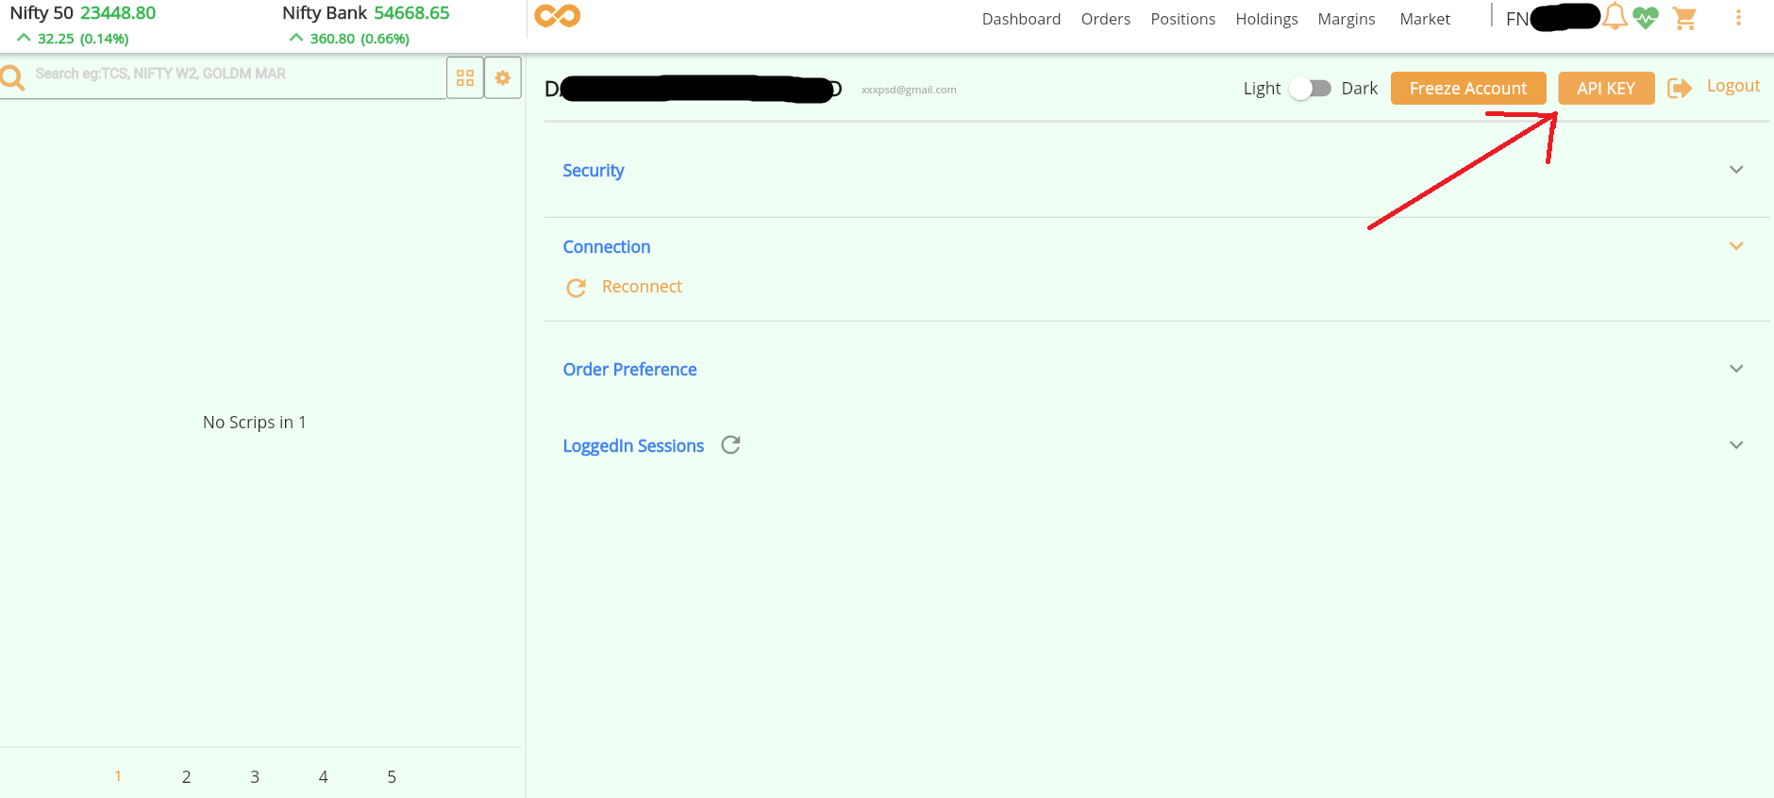
Task: Navigate to the Market page
Action: point(1425,19)
